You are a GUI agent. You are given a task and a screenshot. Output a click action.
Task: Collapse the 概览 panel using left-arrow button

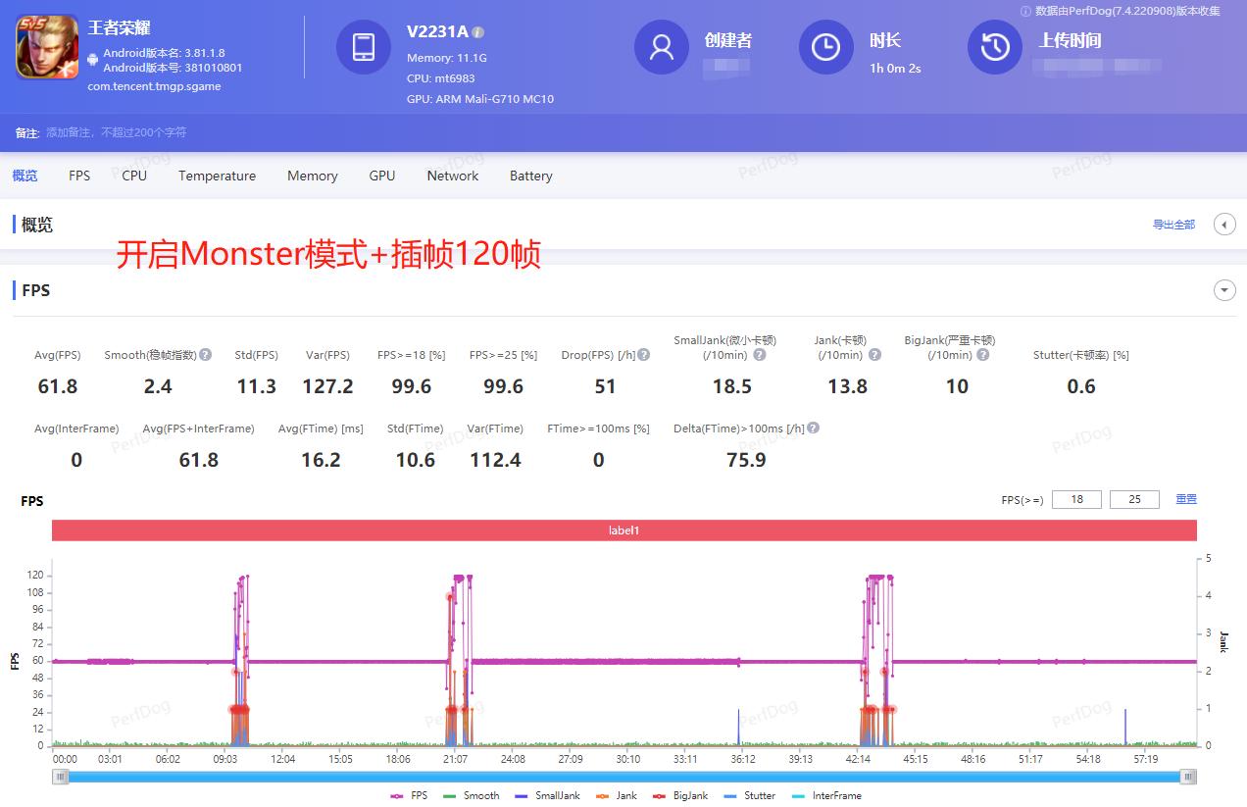pyautogui.click(x=1224, y=225)
